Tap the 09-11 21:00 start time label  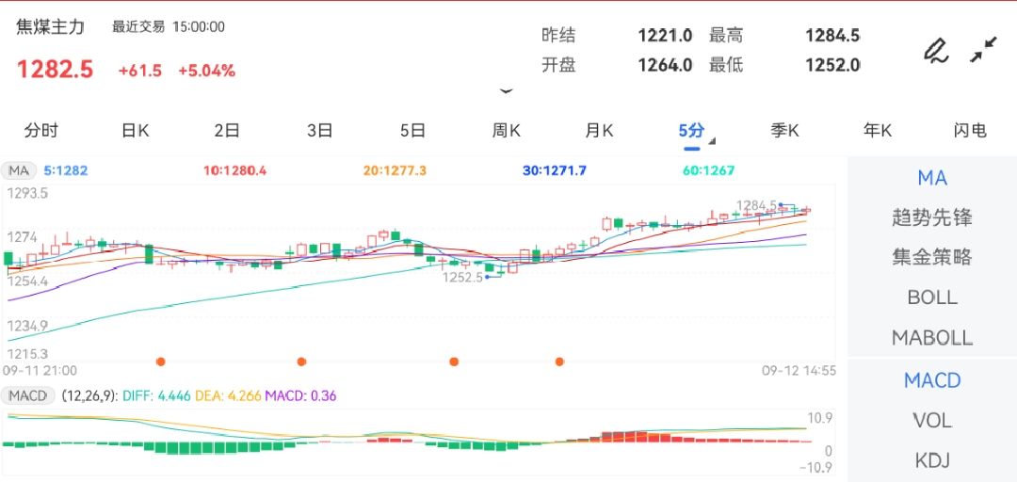(x=40, y=371)
